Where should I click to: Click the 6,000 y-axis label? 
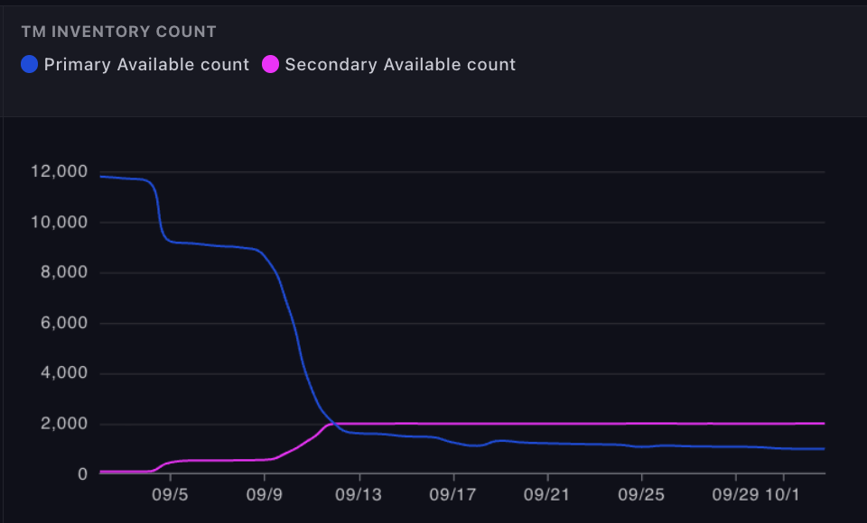point(64,324)
